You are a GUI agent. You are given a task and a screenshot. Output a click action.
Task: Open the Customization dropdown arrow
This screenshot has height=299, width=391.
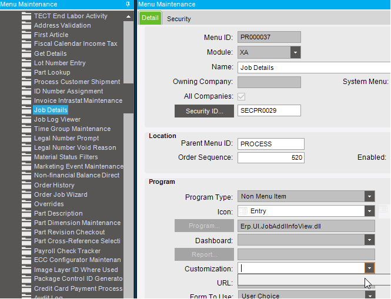tap(369, 268)
